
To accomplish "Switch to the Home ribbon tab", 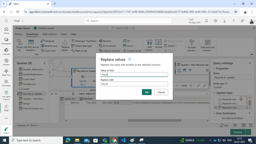I will [18, 34].
